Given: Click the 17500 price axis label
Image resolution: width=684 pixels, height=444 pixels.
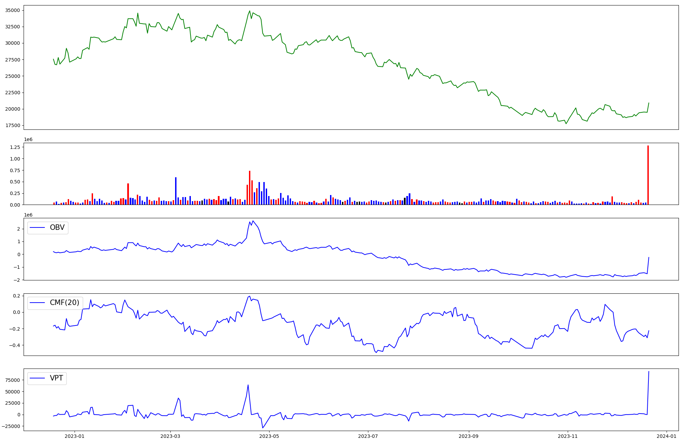Looking at the screenshot, I should click(13, 126).
